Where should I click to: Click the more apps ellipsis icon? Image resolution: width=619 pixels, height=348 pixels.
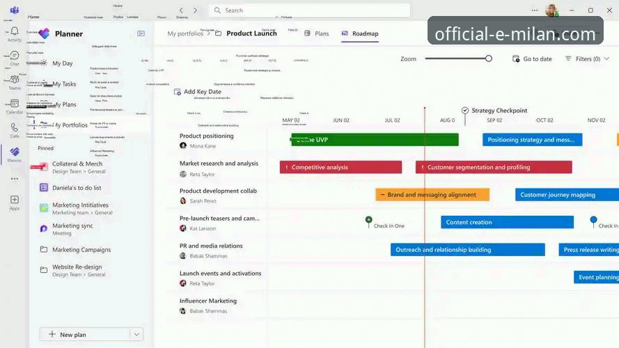[14, 179]
